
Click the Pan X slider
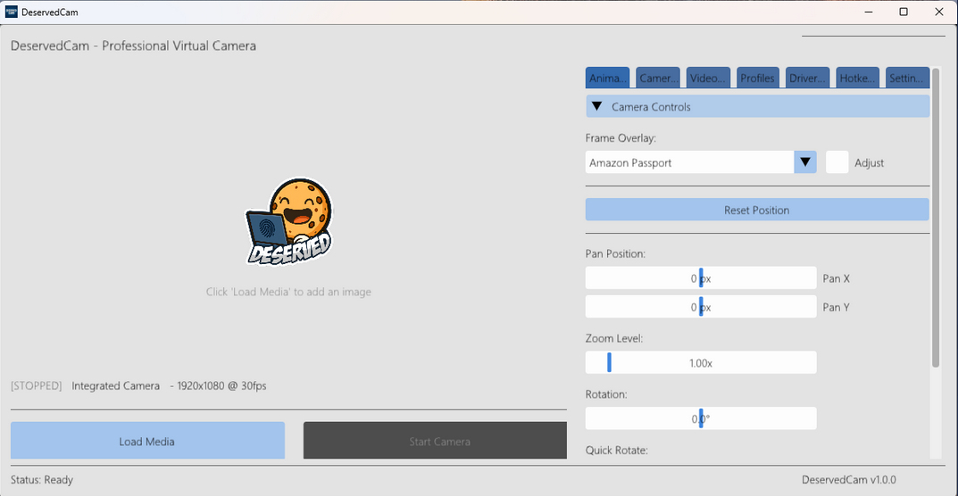click(x=701, y=278)
